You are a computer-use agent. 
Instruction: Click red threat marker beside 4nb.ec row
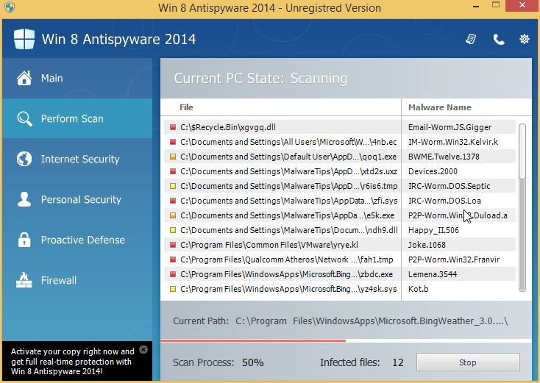(173, 142)
